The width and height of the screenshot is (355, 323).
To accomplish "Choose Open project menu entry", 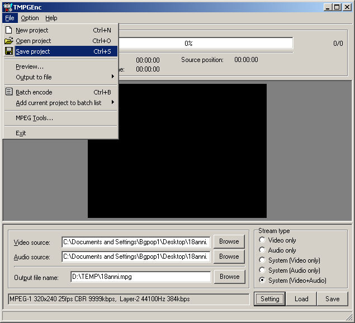I will [61, 41].
